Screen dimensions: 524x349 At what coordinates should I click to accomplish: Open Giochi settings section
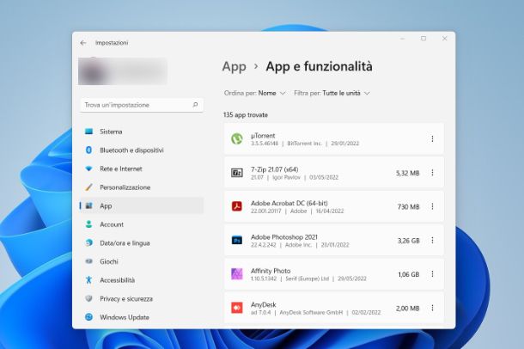click(x=142, y=261)
